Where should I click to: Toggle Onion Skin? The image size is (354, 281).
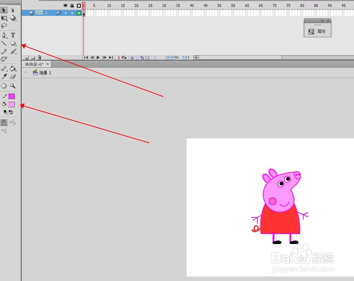point(132,58)
